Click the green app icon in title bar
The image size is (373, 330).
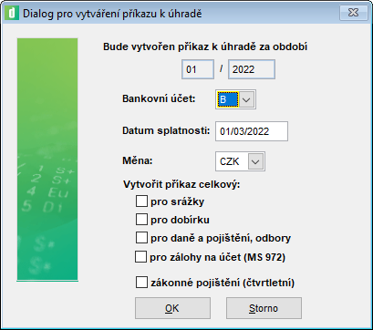(14, 14)
